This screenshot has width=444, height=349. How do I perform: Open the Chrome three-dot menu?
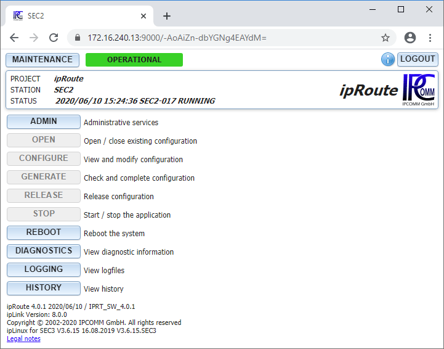tap(430, 38)
